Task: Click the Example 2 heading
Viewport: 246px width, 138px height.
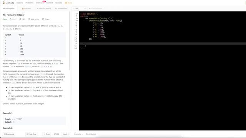Action: click(x=8, y=128)
